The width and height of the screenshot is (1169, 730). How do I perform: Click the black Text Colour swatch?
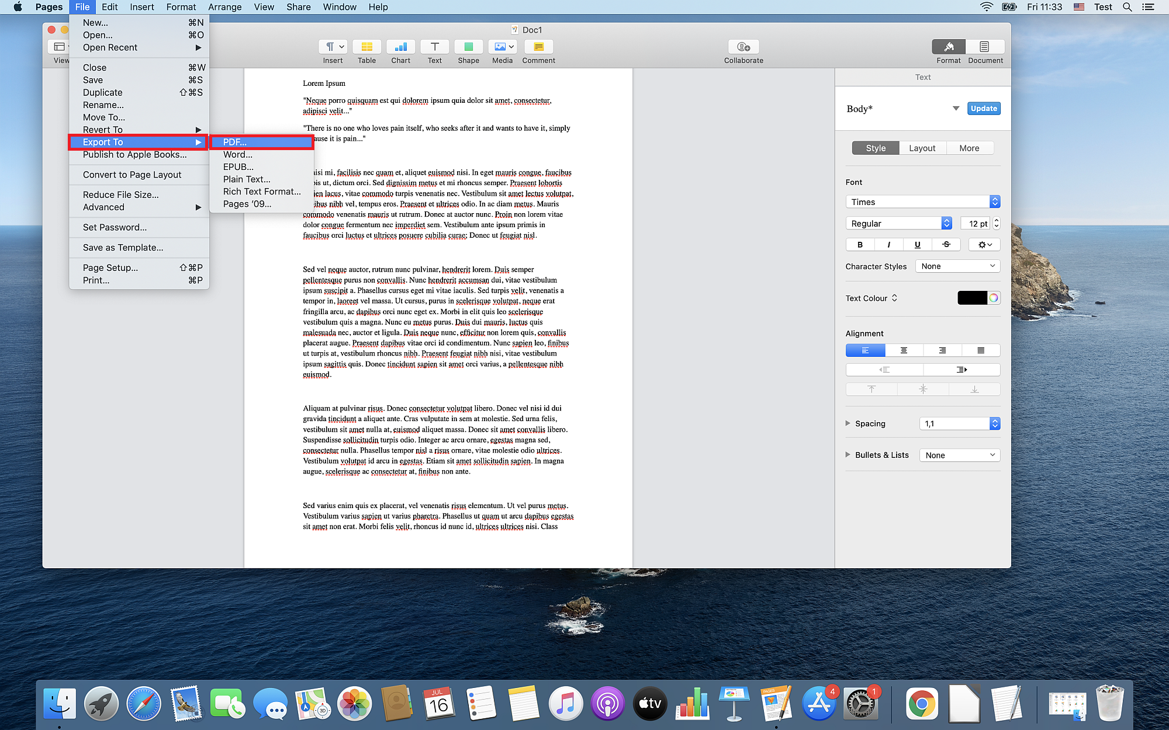click(x=972, y=298)
